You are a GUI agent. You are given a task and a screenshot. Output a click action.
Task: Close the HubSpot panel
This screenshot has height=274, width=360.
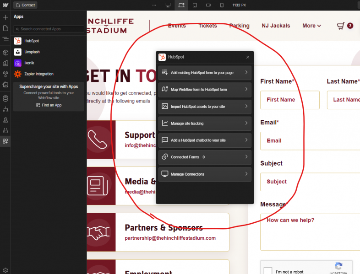pos(247,57)
